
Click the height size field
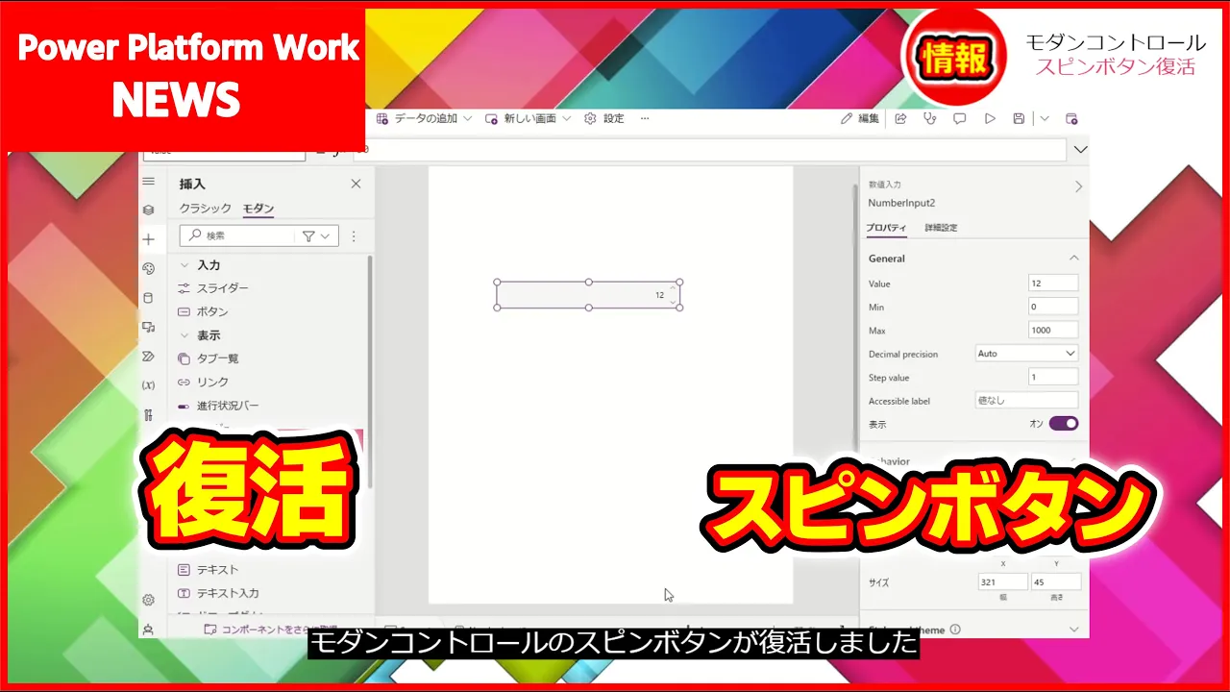[x=1056, y=582]
